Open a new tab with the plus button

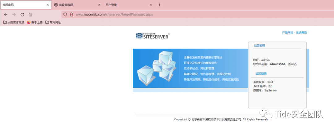click(159, 5)
